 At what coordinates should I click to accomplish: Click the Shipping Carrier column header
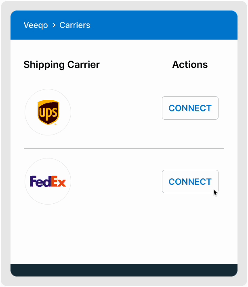point(62,65)
